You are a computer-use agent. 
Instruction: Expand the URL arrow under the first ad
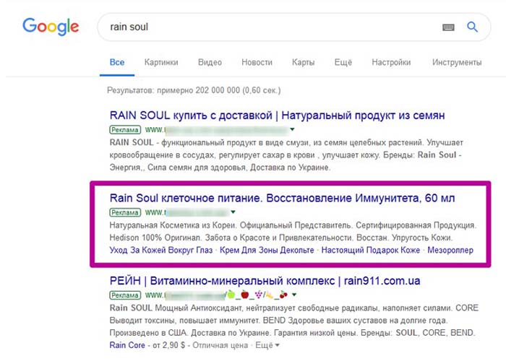292,130
